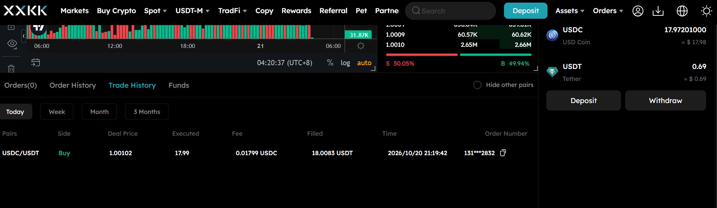Click the filled amount 18.0083 USDT
This screenshot has height=208, width=717.
332,153
